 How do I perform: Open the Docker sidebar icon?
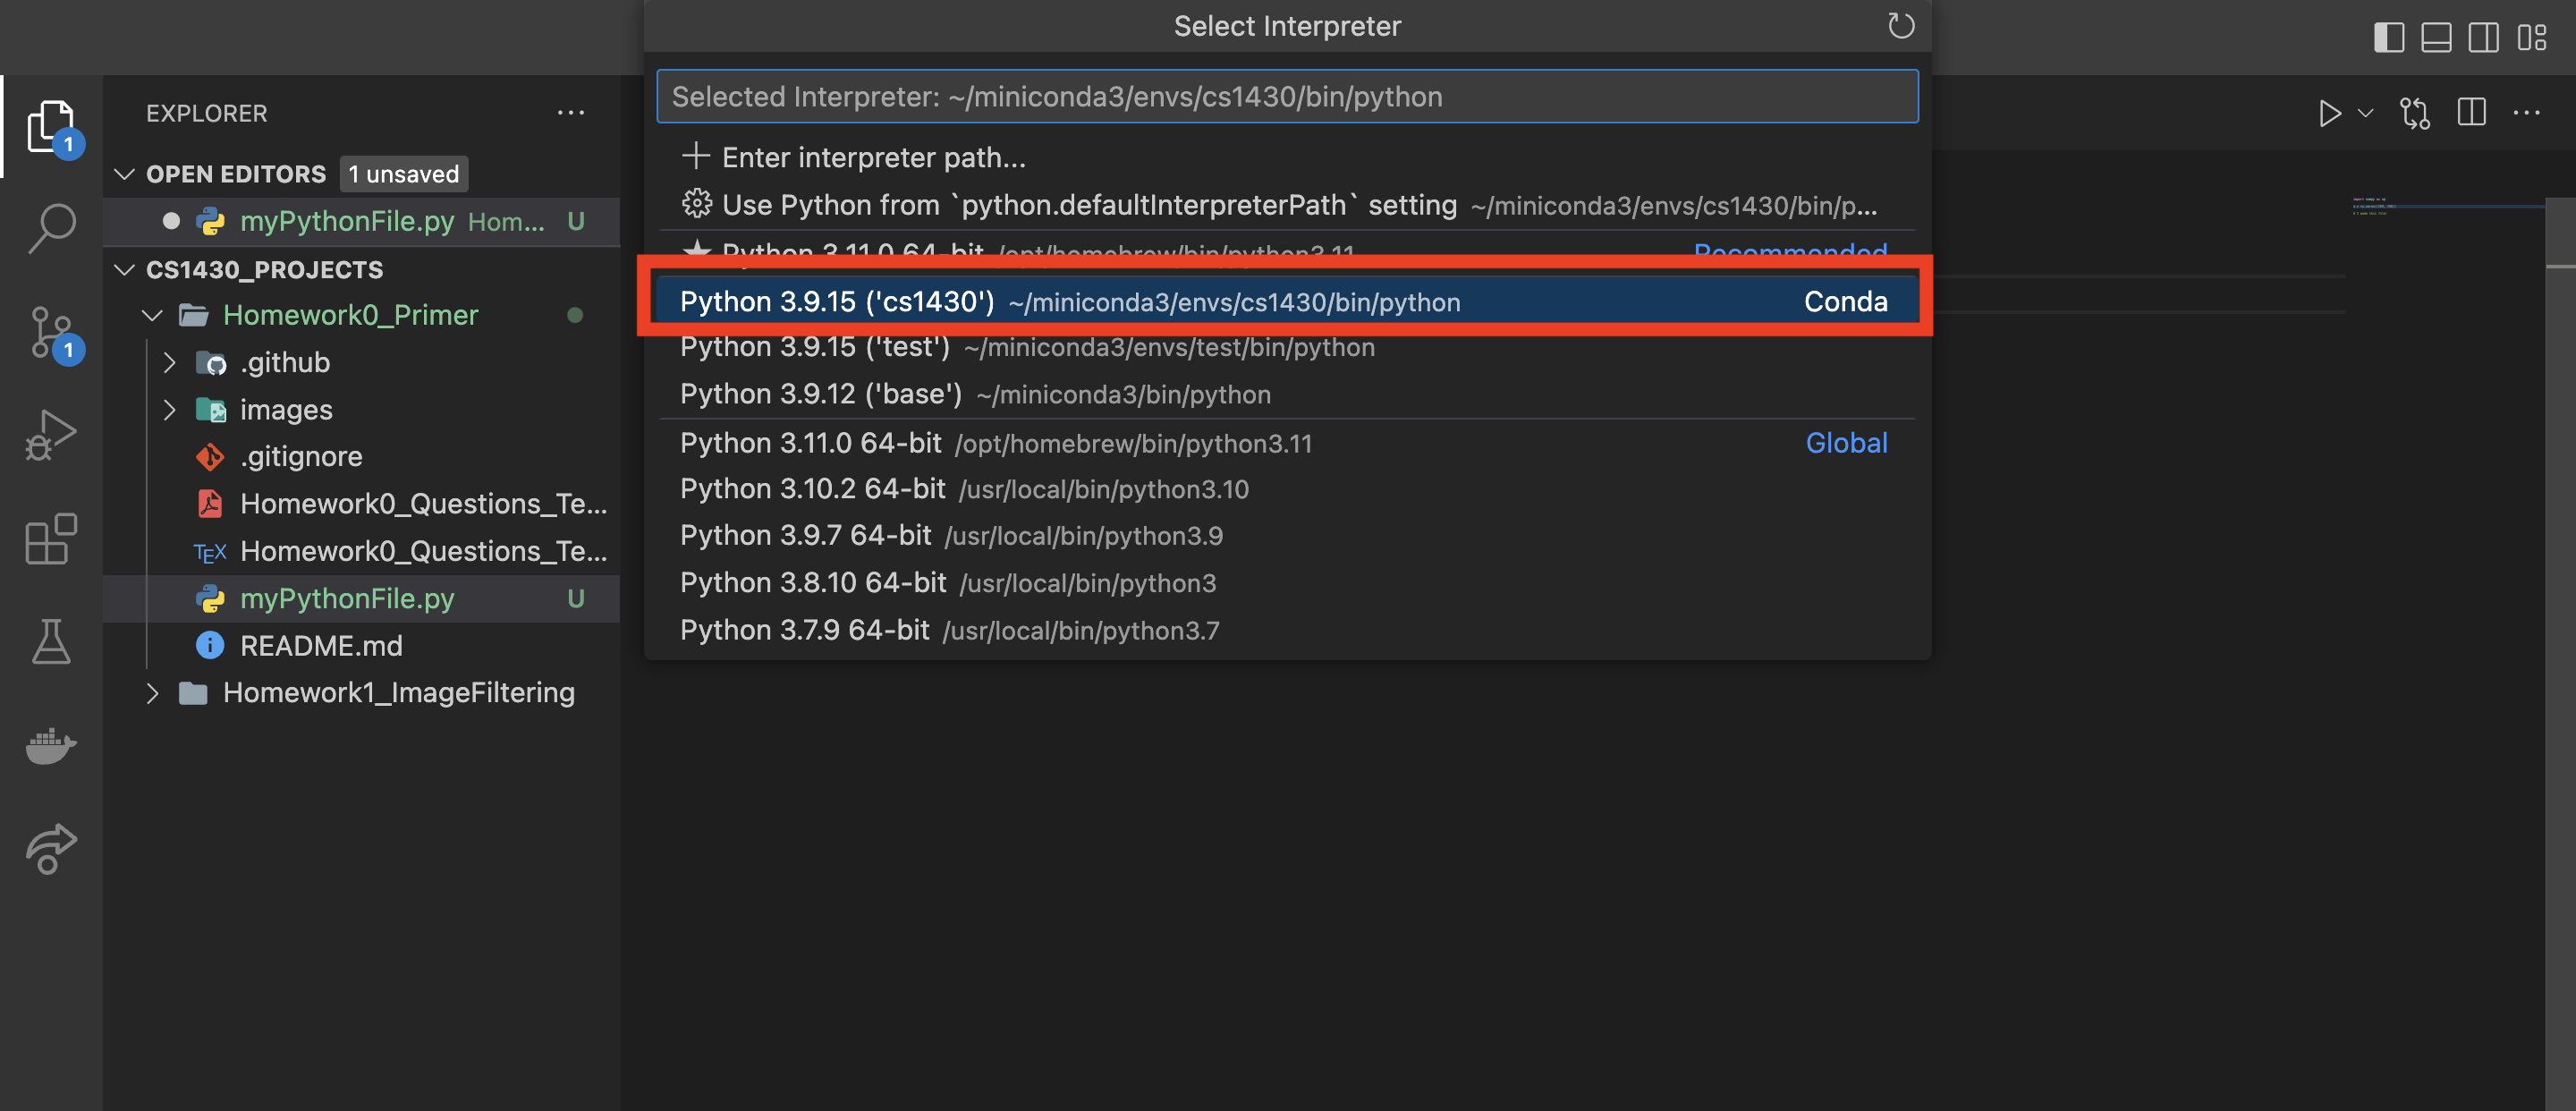tap(50, 745)
